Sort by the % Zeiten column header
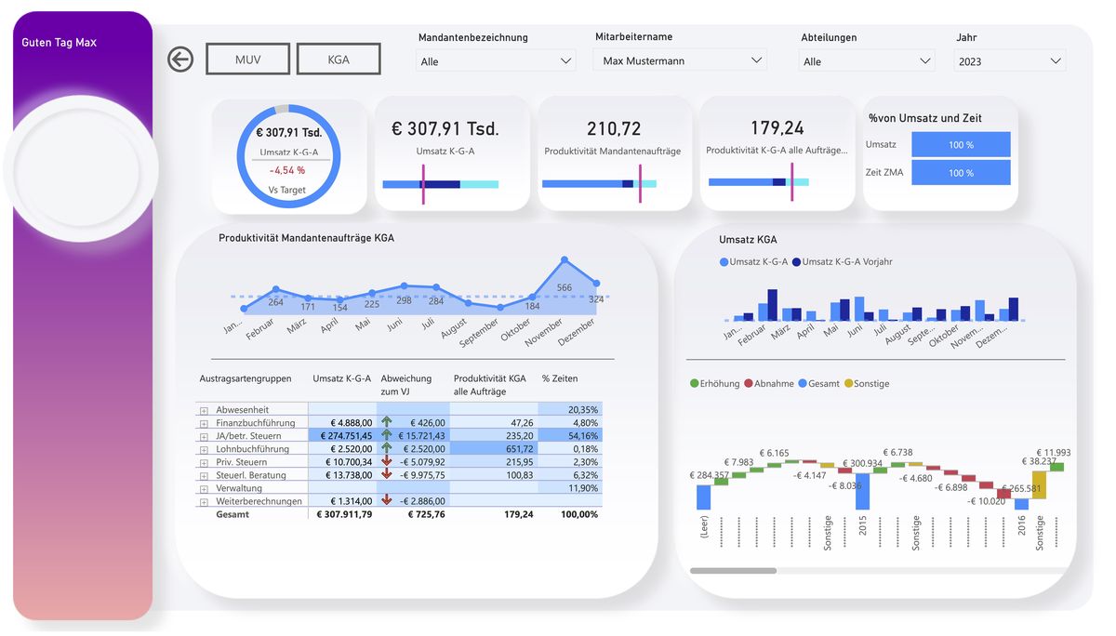 point(560,378)
